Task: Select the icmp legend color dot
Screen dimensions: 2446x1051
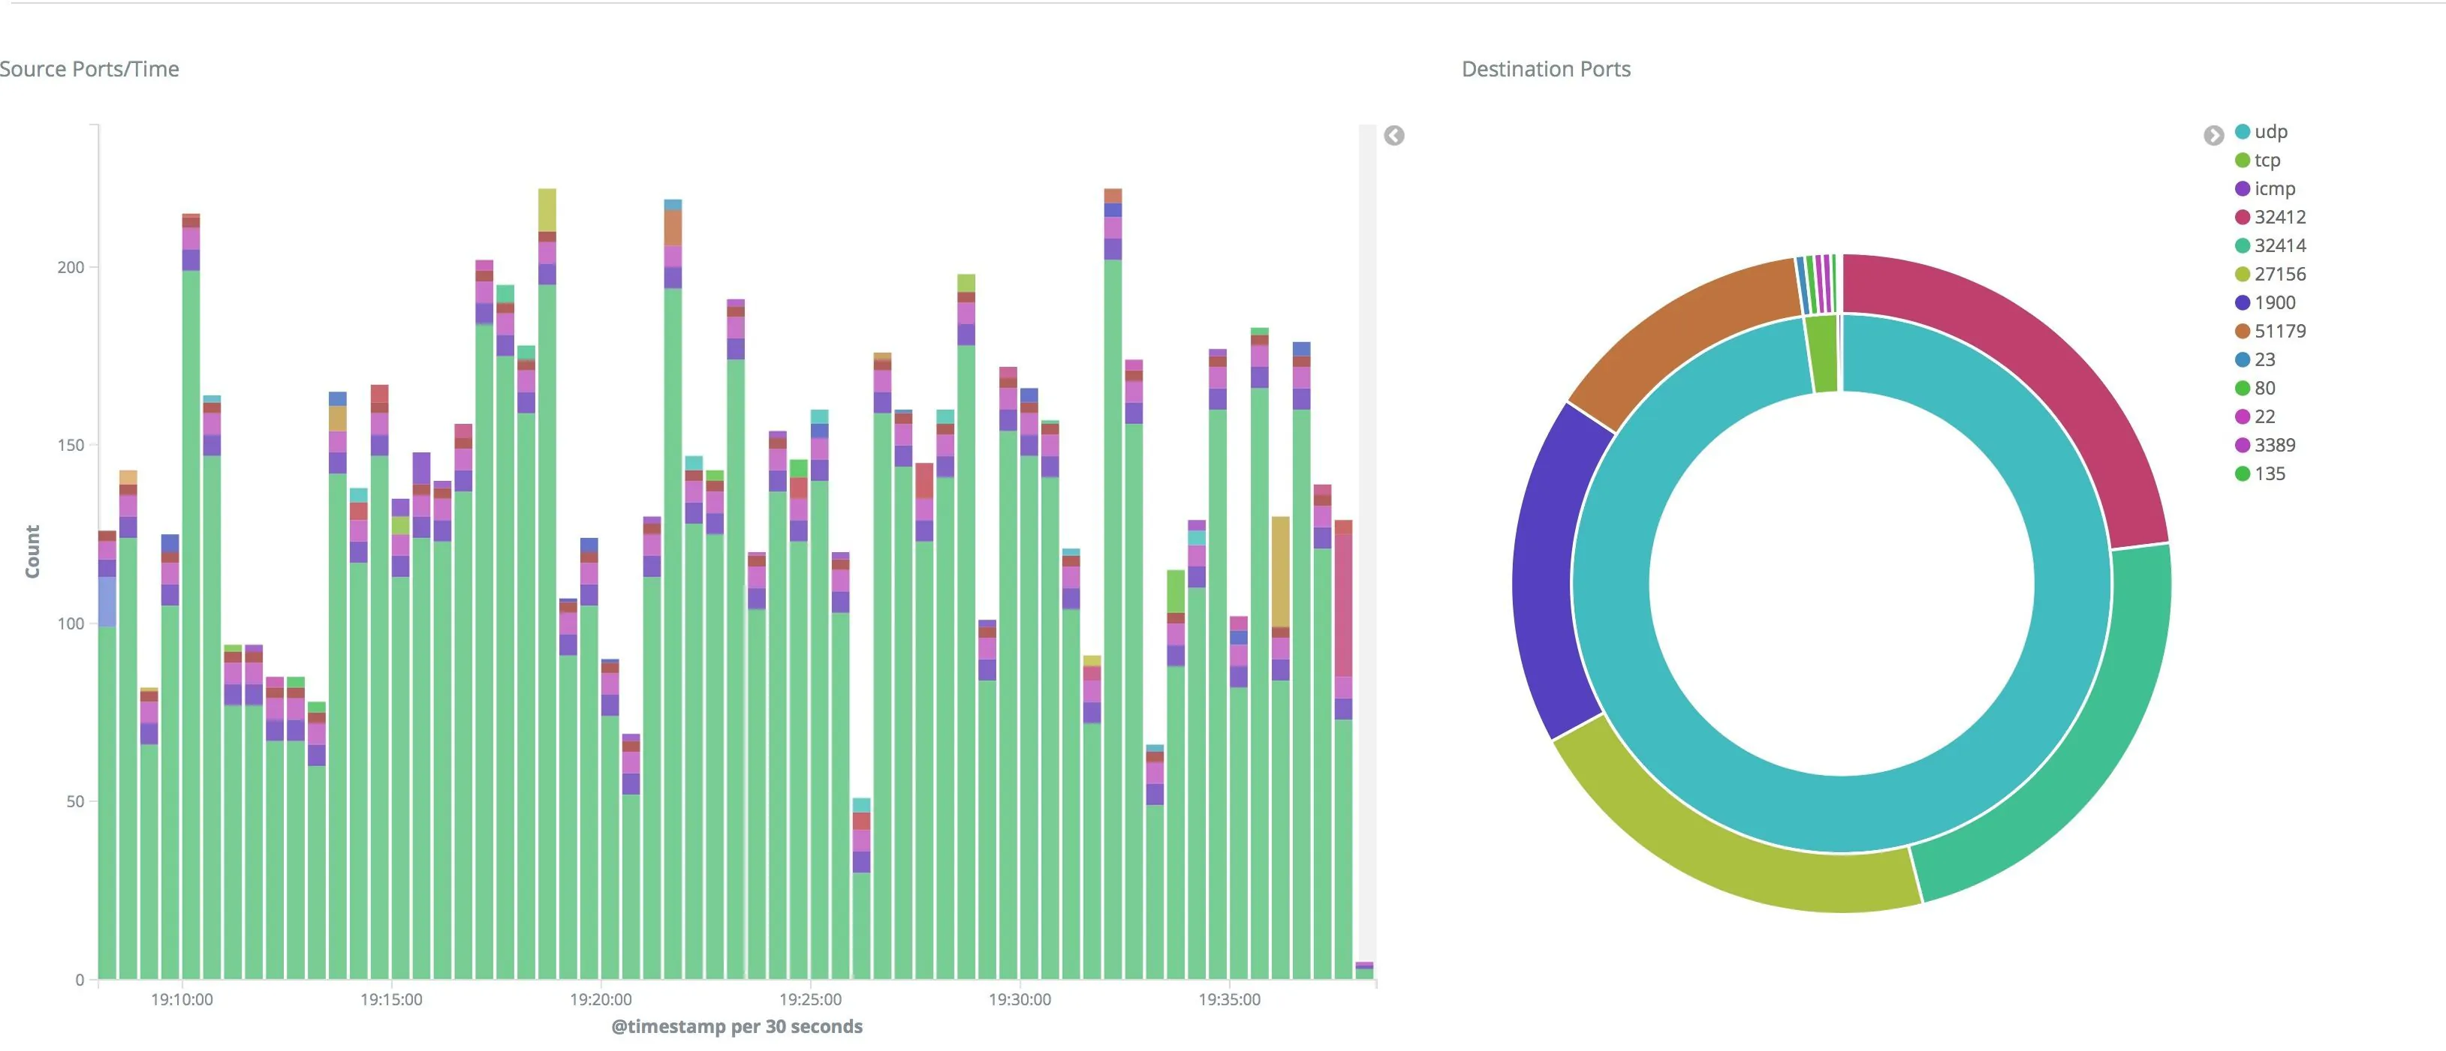Action: 2243,189
